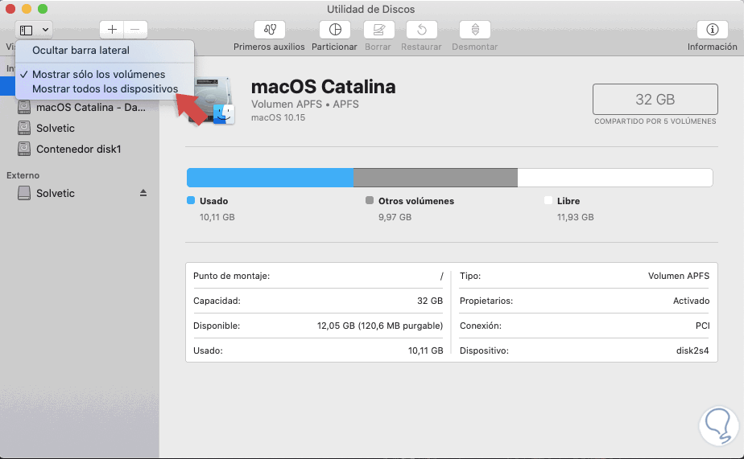Click the 'Volumen APFS • APFS' subtitle
The width and height of the screenshot is (744, 459).
coord(304,105)
